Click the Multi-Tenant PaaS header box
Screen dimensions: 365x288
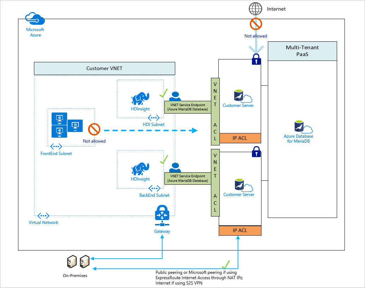point(302,51)
